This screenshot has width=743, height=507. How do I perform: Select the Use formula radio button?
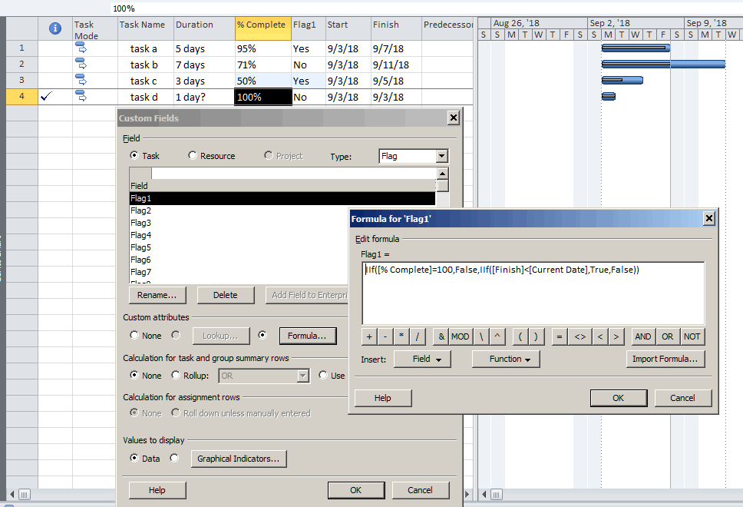point(323,375)
